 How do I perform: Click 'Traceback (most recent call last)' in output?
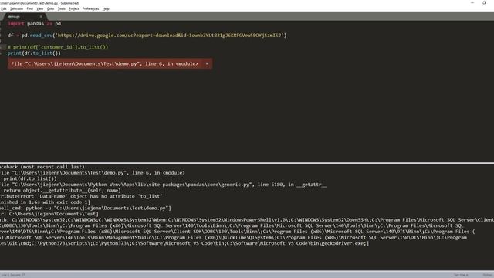click(43, 167)
